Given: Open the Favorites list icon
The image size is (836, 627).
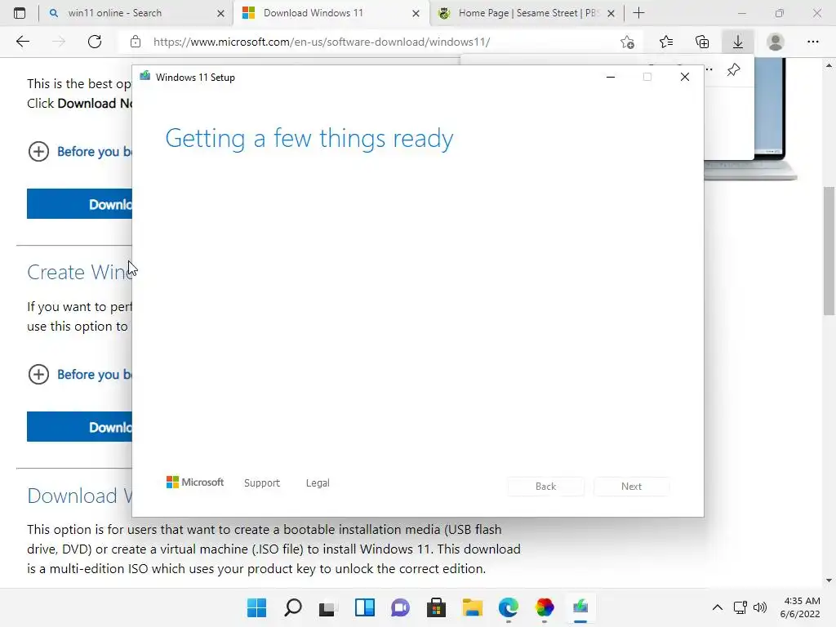Looking at the screenshot, I should [x=666, y=42].
